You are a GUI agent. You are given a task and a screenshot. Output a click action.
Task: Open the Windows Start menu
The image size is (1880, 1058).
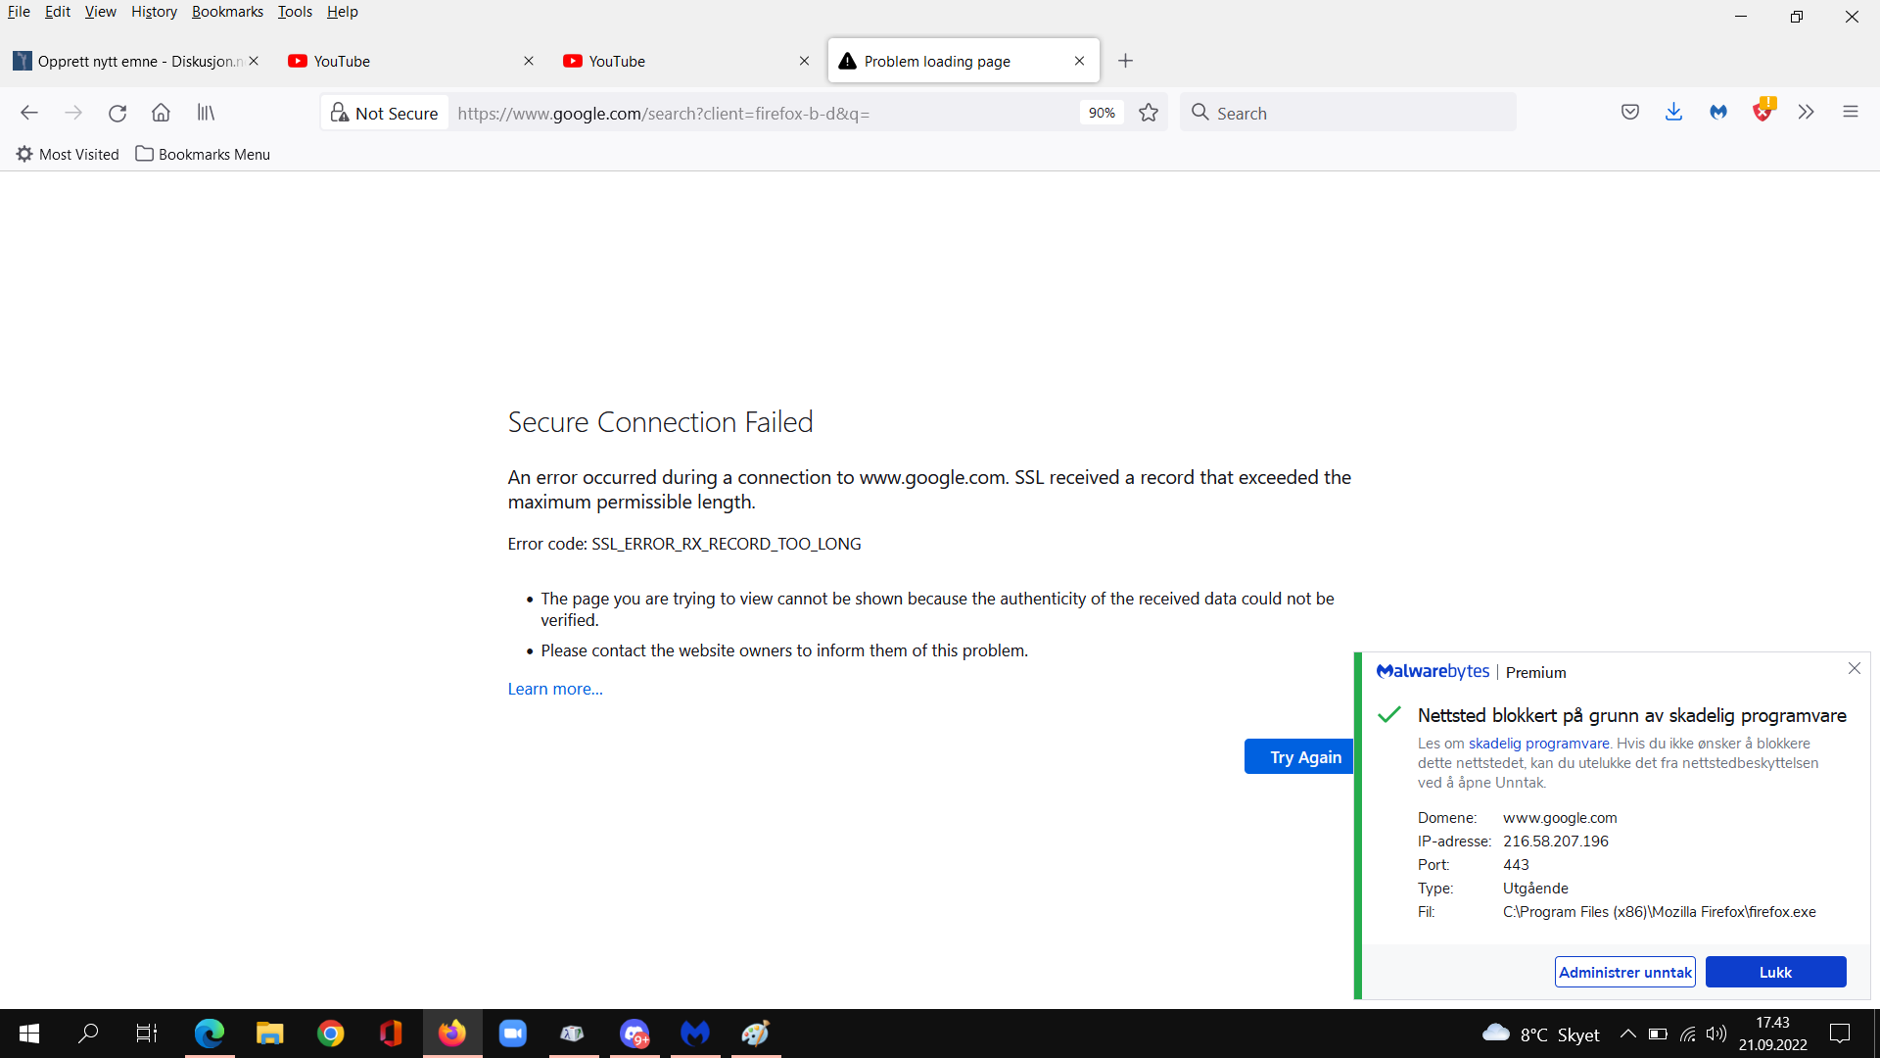[29, 1034]
